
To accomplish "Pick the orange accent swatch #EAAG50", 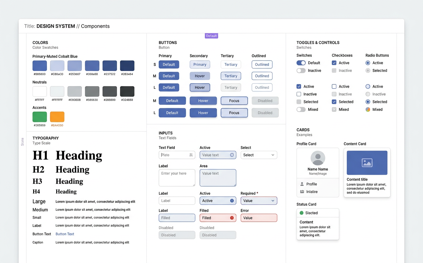I will tap(57, 117).
